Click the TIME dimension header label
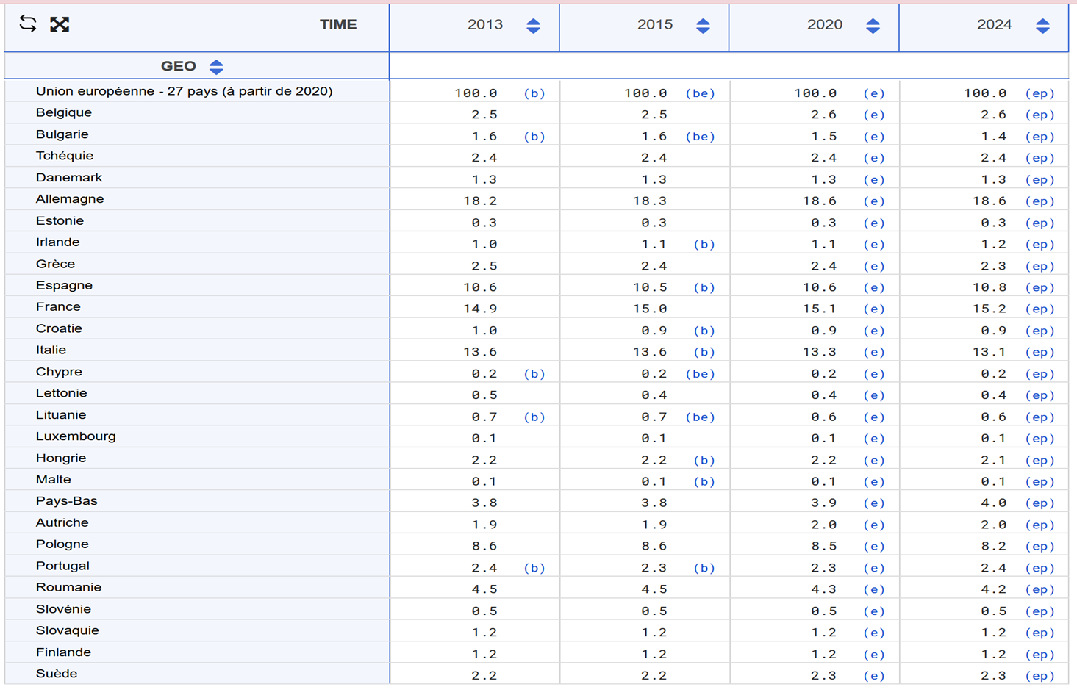 (337, 24)
